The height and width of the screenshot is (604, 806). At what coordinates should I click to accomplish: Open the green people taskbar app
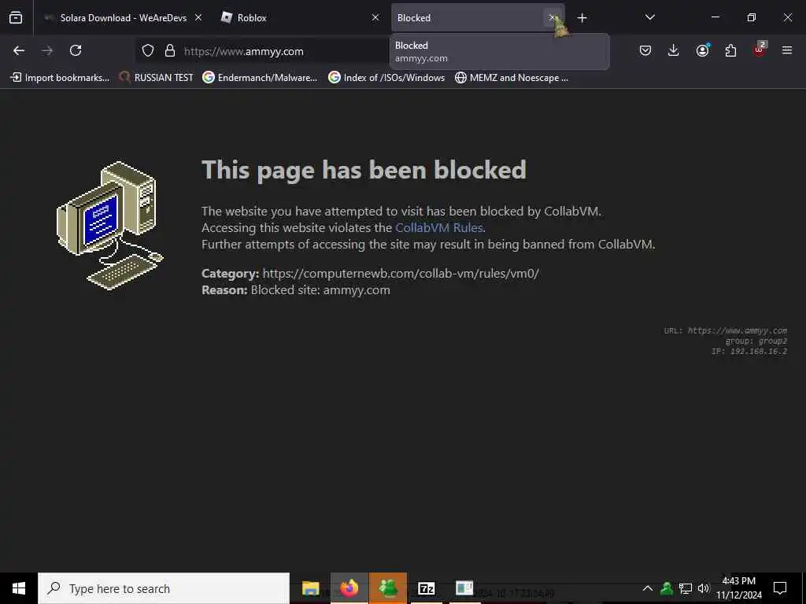coord(387,588)
